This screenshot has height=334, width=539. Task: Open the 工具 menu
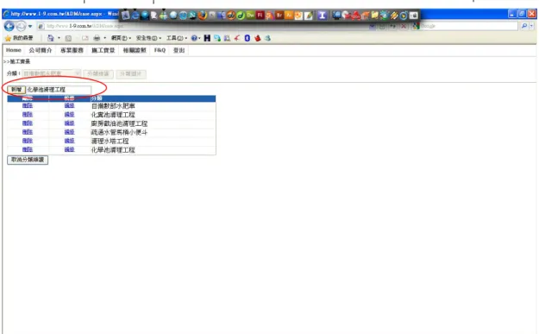[x=177, y=38]
